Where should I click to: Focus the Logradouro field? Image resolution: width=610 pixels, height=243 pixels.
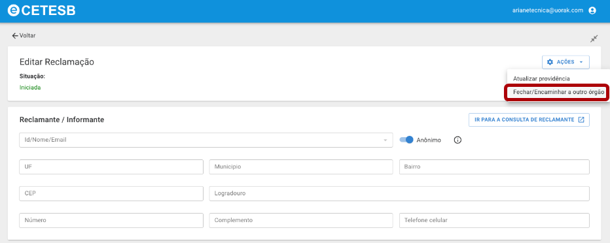(399, 193)
